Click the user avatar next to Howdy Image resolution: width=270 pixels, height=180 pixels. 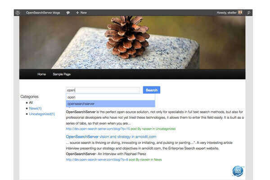tap(240, 13)
